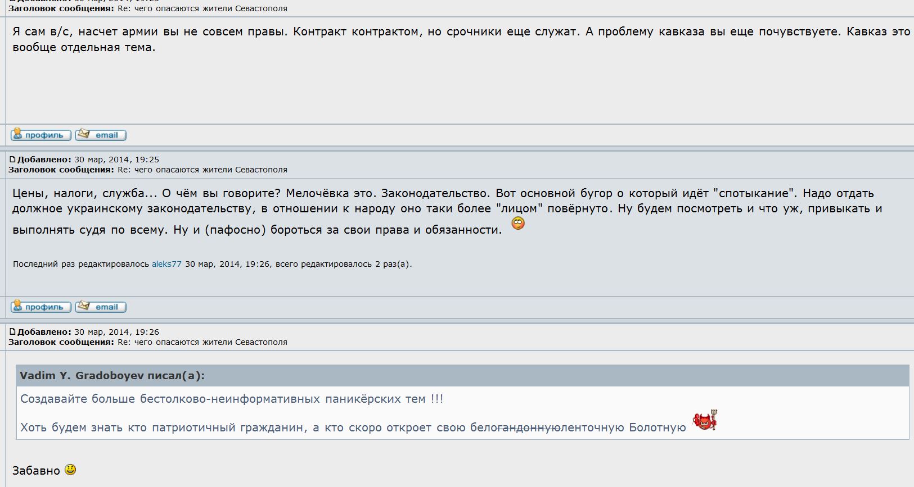Click the strikethrough word in the quote
This screenshot has height=487, width=914.
[529, 427]
